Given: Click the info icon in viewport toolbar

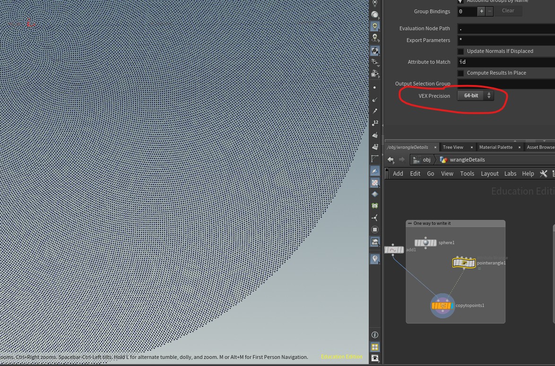Looking at the screenshot, I should (x=375, y=335).
